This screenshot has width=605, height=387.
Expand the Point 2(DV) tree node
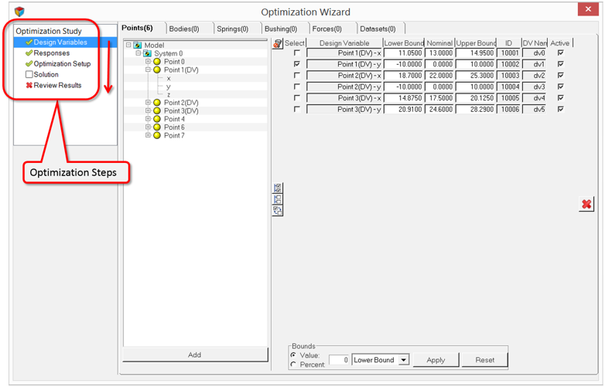148,103
